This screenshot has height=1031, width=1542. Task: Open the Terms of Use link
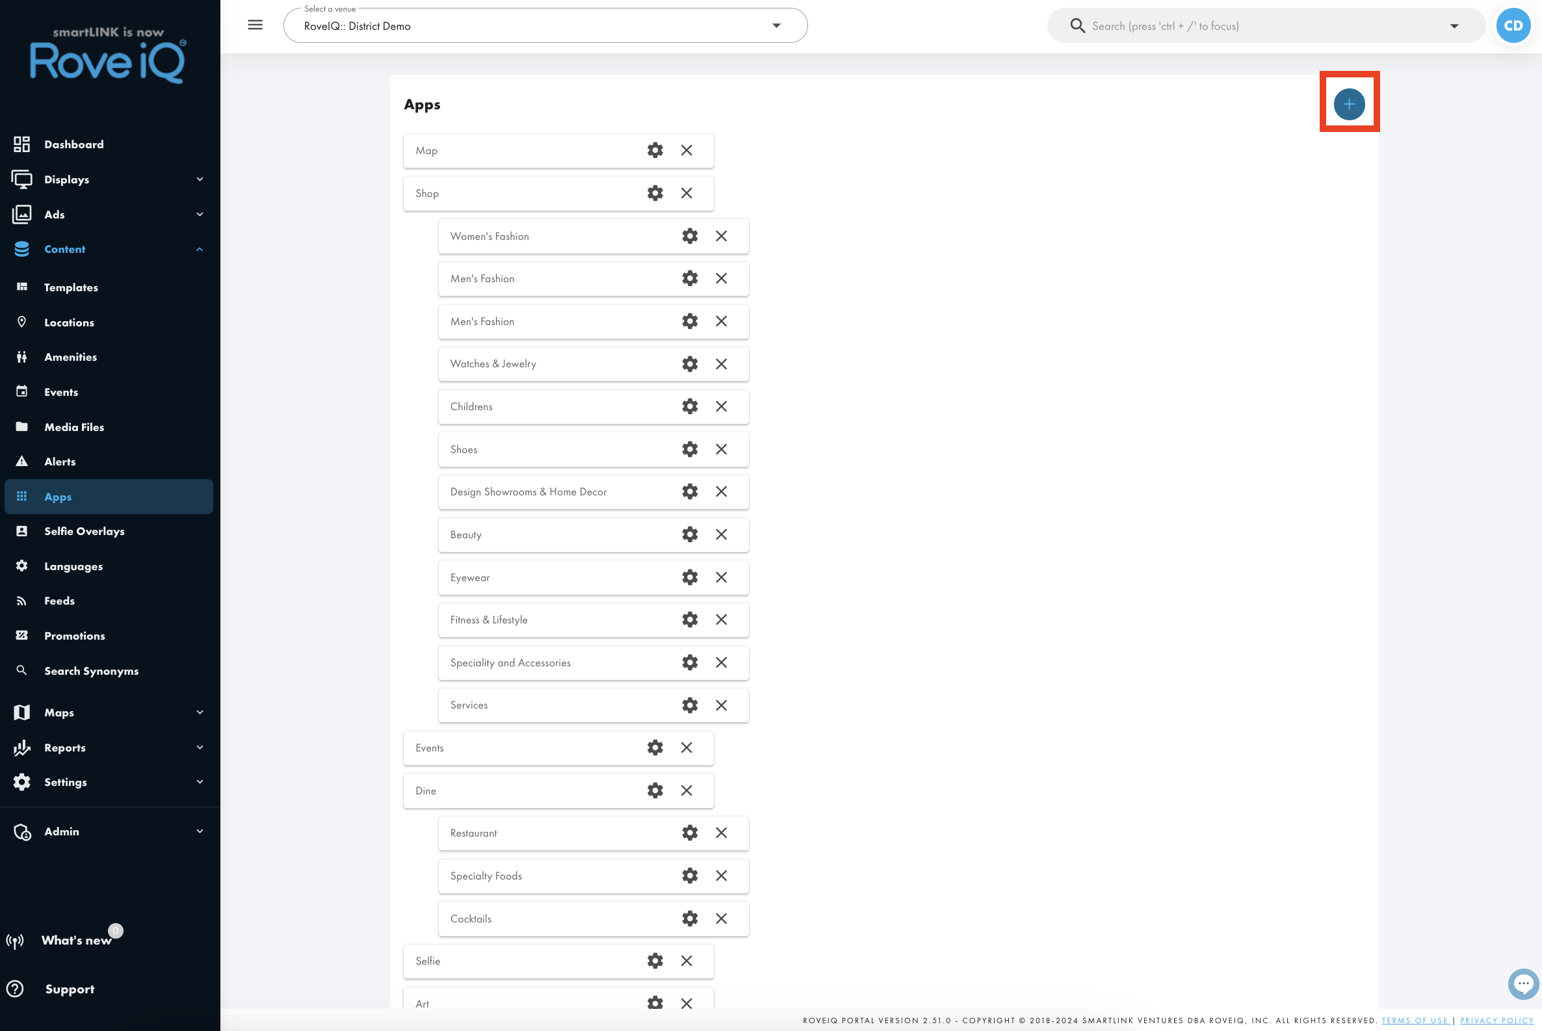(x=1415, y=1021)
